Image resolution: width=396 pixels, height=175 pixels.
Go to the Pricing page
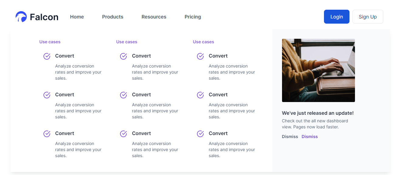(193, 17)
